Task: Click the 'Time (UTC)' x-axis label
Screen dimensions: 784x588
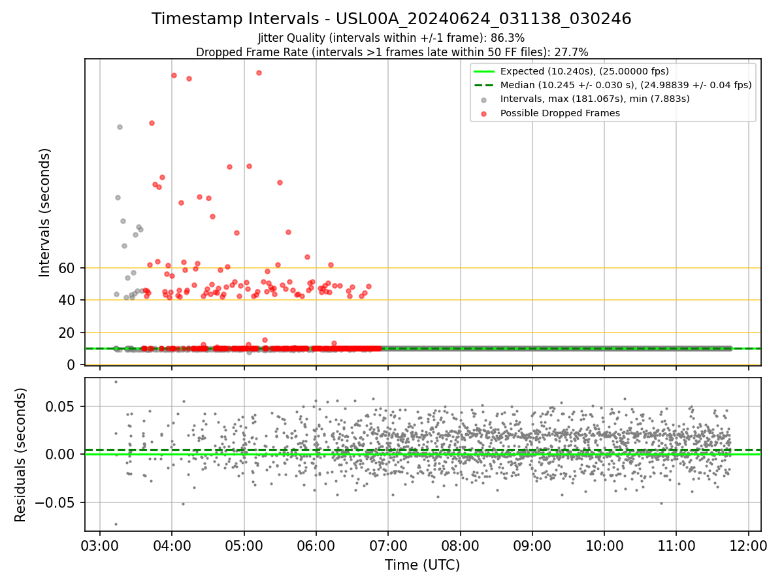Action: pos(422,565)
